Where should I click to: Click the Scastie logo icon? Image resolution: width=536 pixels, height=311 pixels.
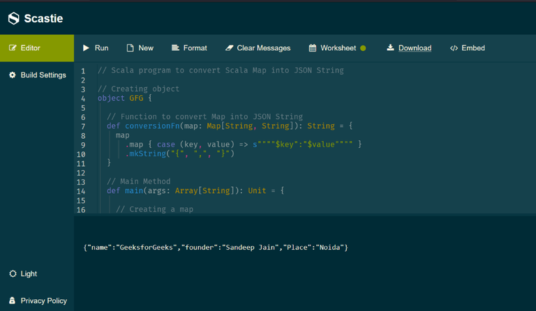pyautogui.click(x=14, y=18)
